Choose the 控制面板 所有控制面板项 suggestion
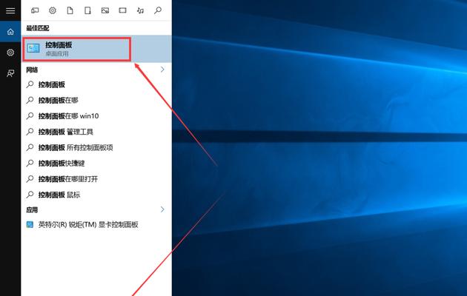This screenshot has width=467, height=296. 96,148
